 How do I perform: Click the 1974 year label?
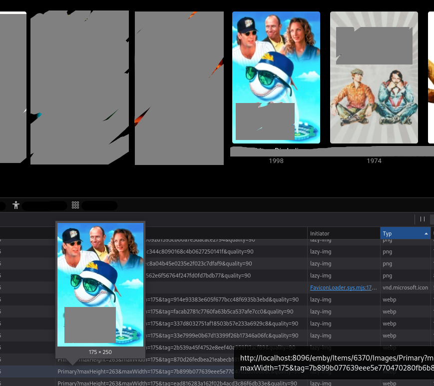[374, 160]
